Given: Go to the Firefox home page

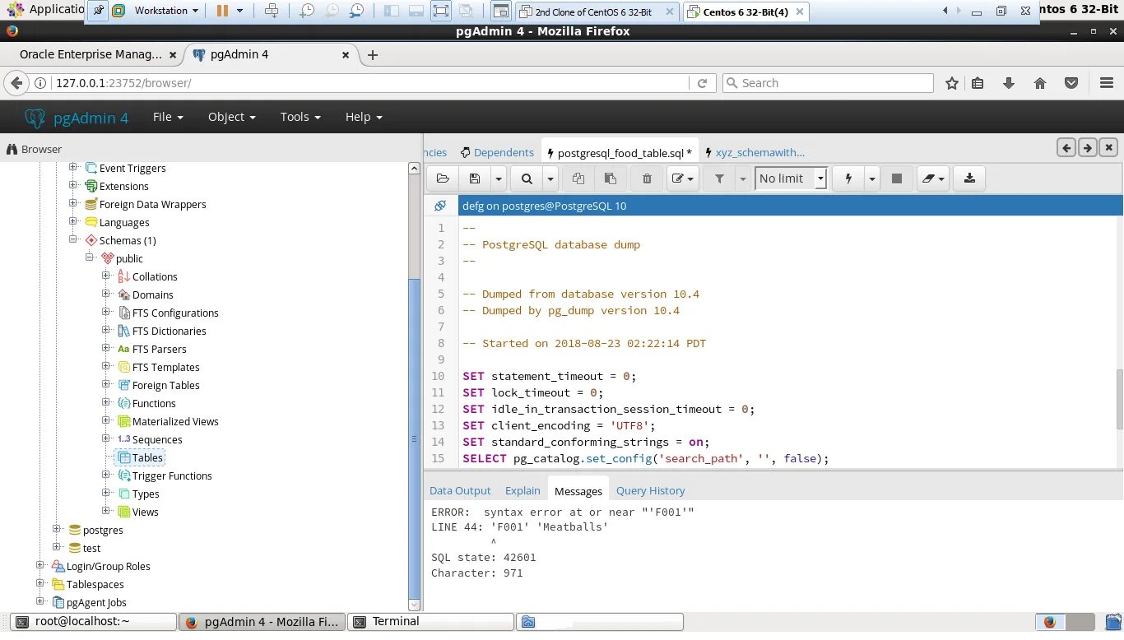Looking at the screenshot, I should click(x=1040, y=83).
